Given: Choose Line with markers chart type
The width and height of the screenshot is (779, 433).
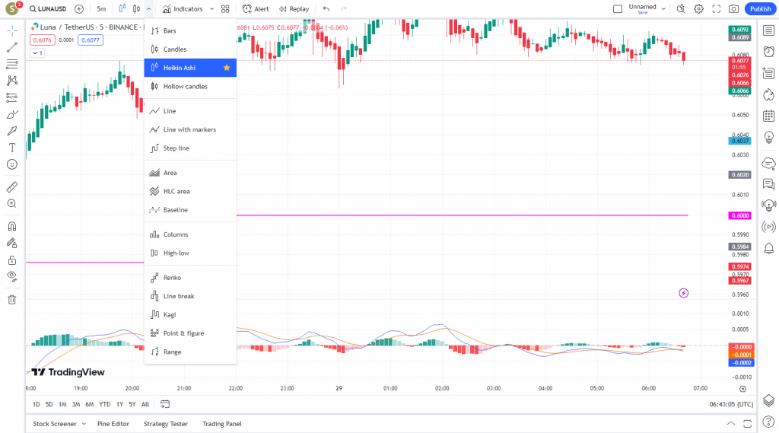Looking at the screenshot, I should (190, 130).
